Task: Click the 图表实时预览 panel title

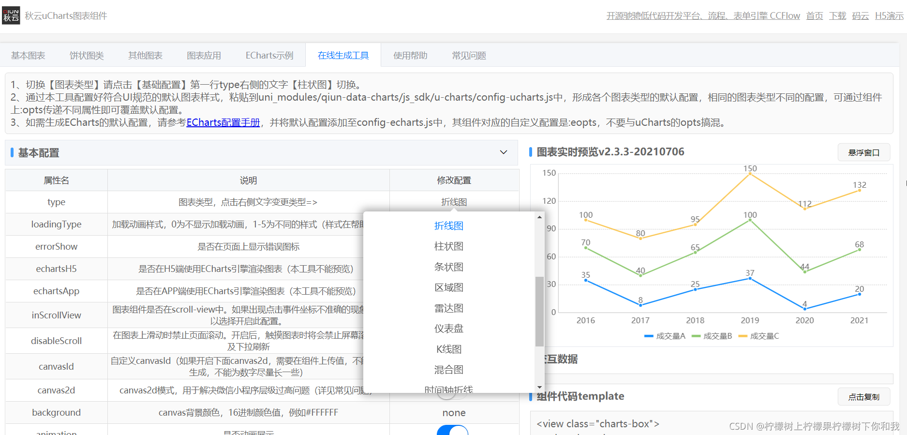Action: point(610,152)
